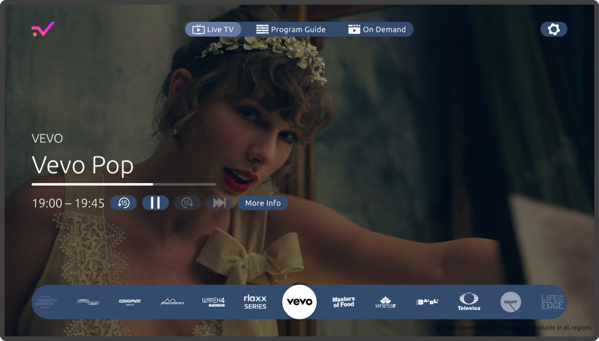The image size is (599, 341).
Task: Go to the On Demand tab
Action: tap(377, 29)
